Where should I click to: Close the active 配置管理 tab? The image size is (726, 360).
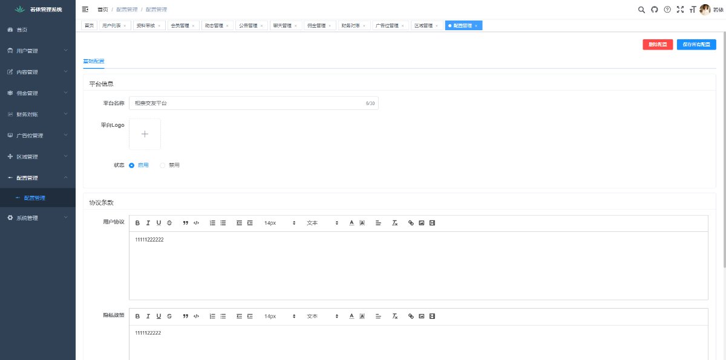click(476, 26)
